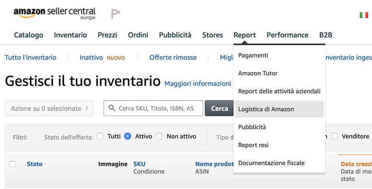Sort by the Data creazione column
This screenshot has width=372, height=189.
[356, 164]
